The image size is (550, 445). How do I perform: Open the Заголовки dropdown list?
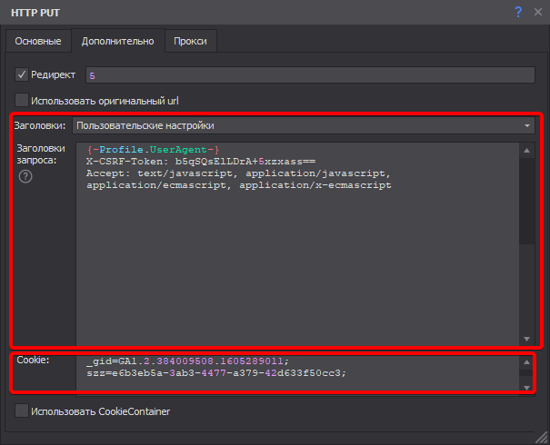pos(304,125)
